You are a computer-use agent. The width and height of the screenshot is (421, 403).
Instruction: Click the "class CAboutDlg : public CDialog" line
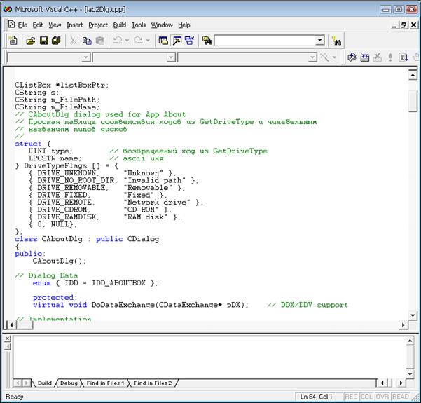click(x=87, y=239)
